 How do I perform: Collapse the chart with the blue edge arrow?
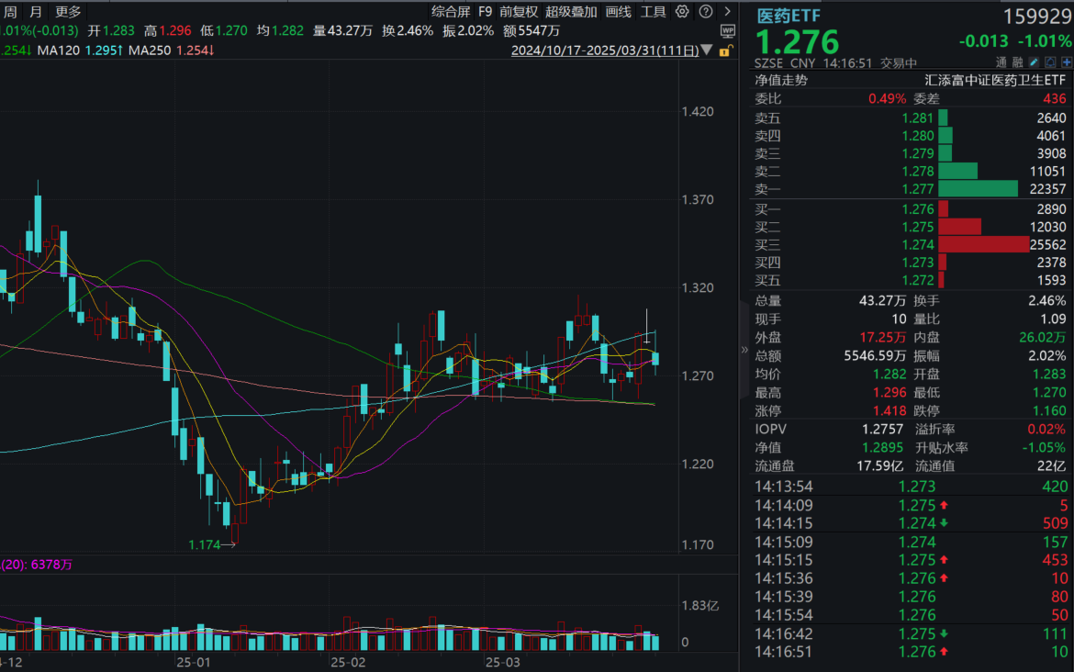744,349
